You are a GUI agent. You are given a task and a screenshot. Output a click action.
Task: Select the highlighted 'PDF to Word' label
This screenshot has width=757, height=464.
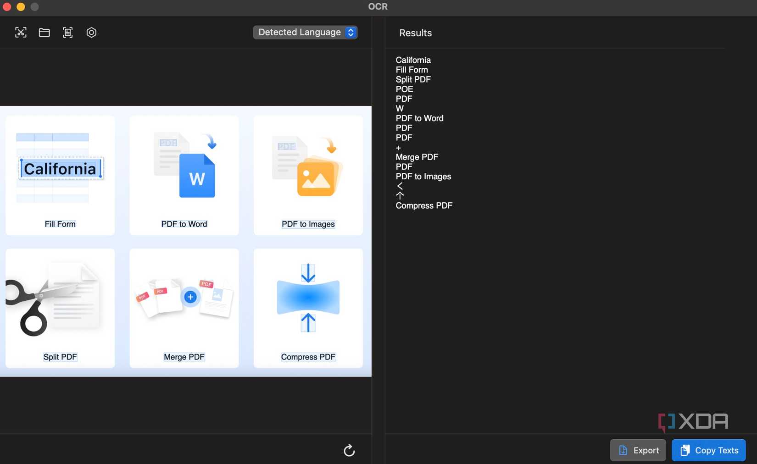pyautogui.click(x=184, y=224)
